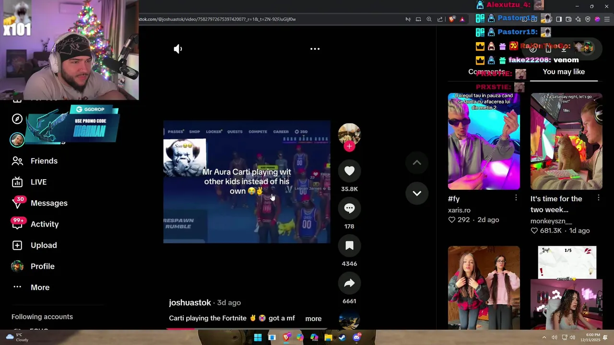This screenshot has width=614, height=345.
Task: Open the Brave Wallet icon
Action: point(568,19)
